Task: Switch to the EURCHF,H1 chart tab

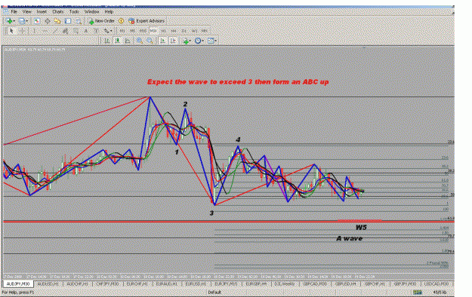Action: [x=137, y=283]
